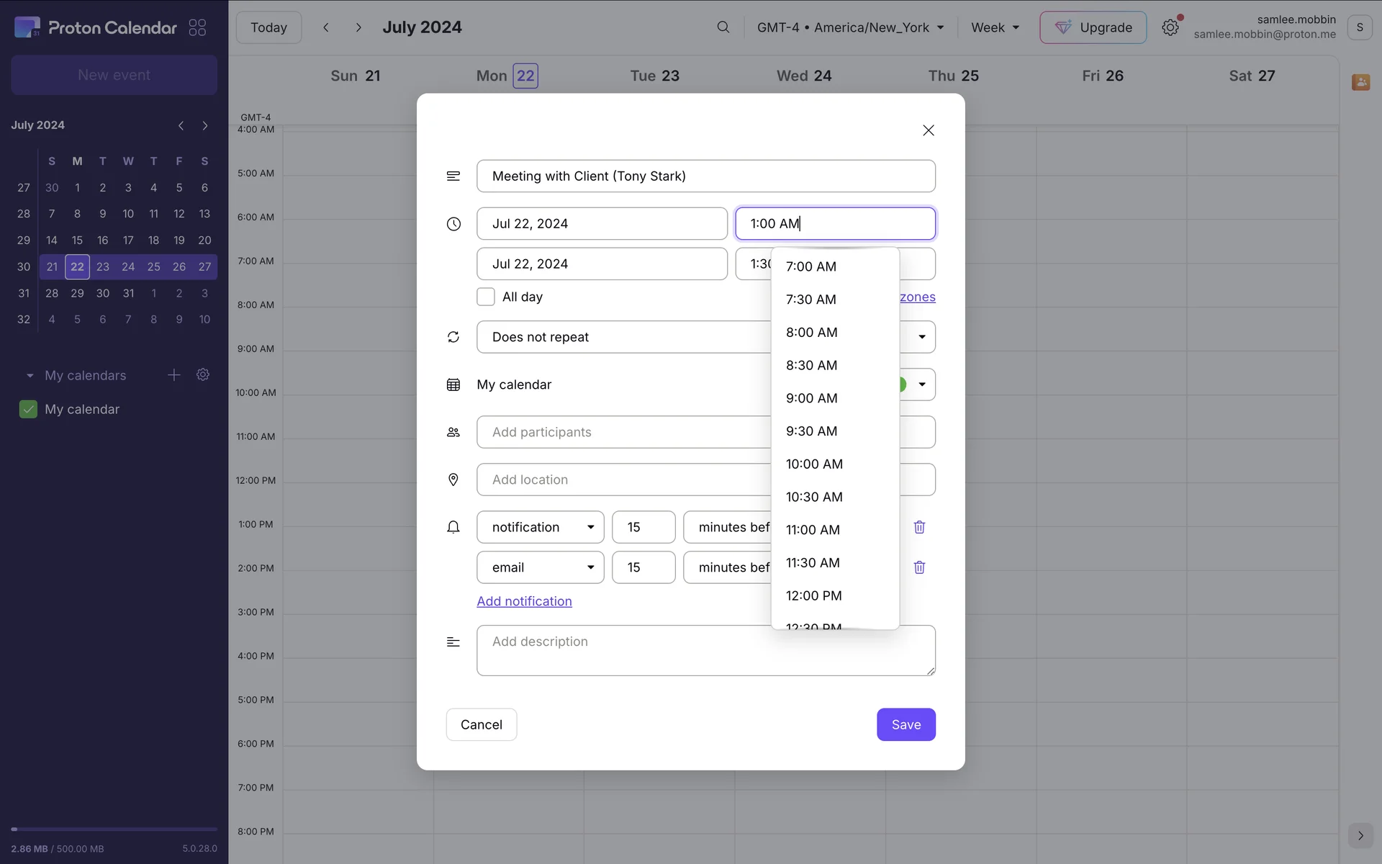The width and height of the screenshot is (1382, 864).
Task: Go to next week arrow
Action: coord(358,27)
